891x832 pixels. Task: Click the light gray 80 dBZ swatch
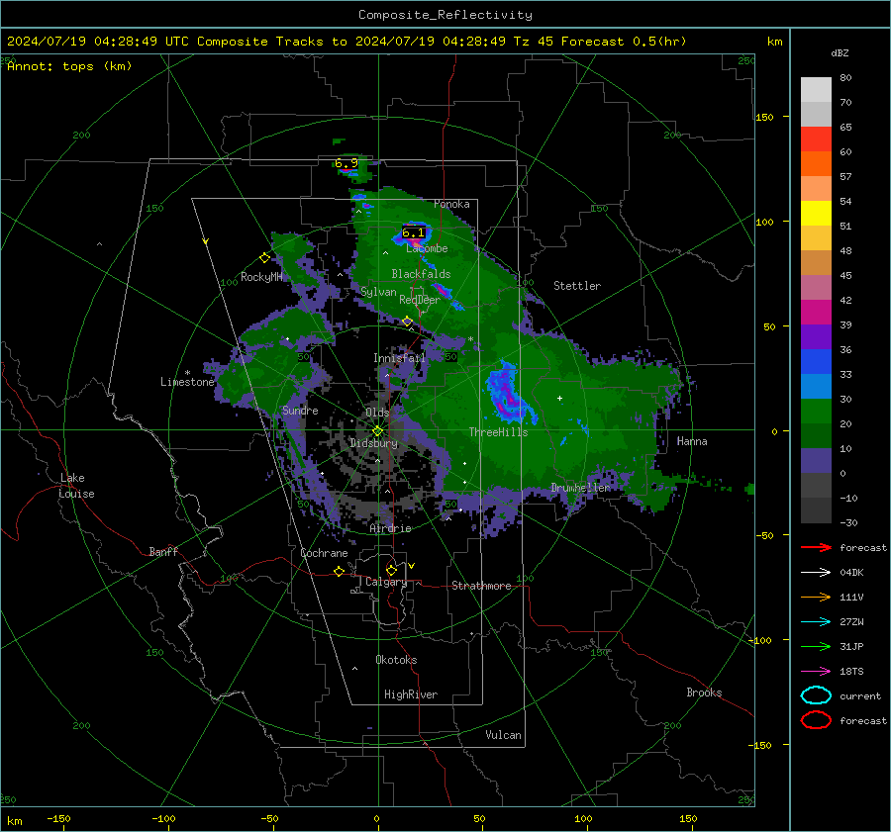[x=816, y=90]
